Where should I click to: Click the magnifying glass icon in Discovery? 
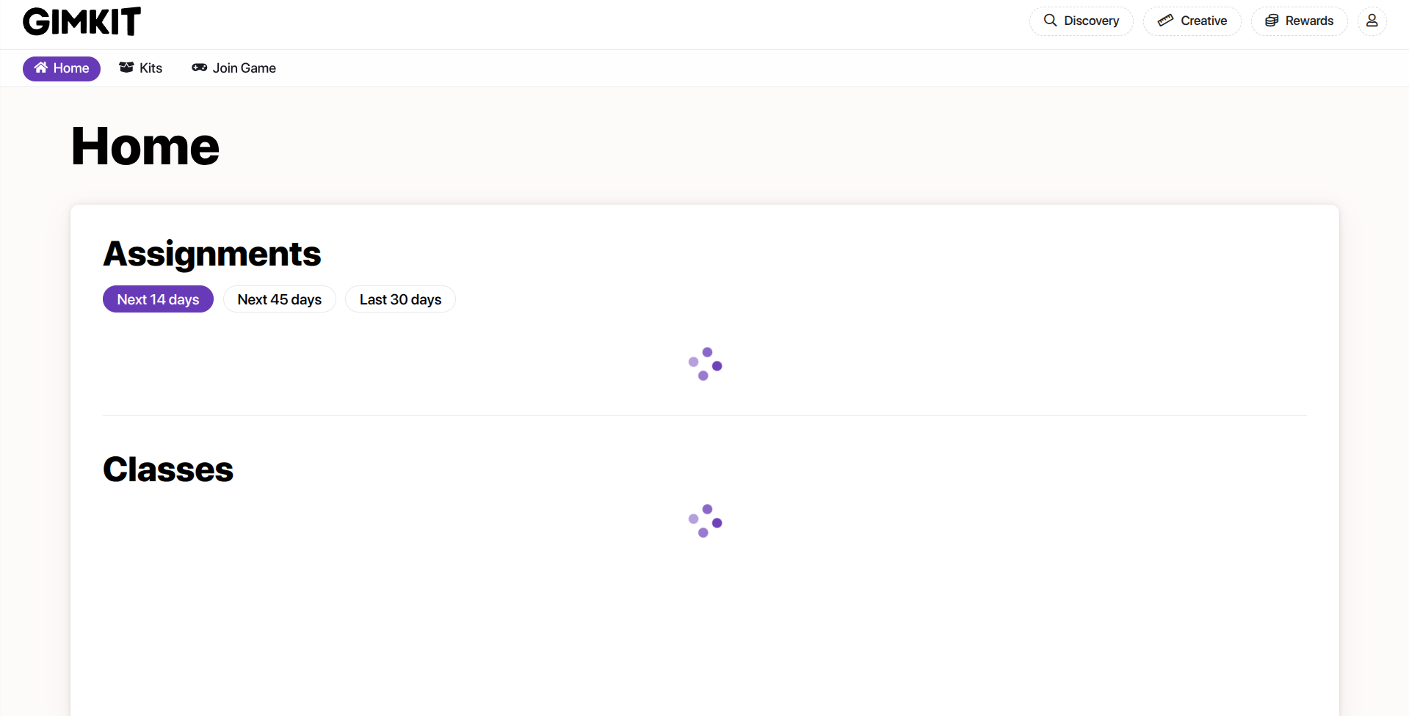(1050, 21)
